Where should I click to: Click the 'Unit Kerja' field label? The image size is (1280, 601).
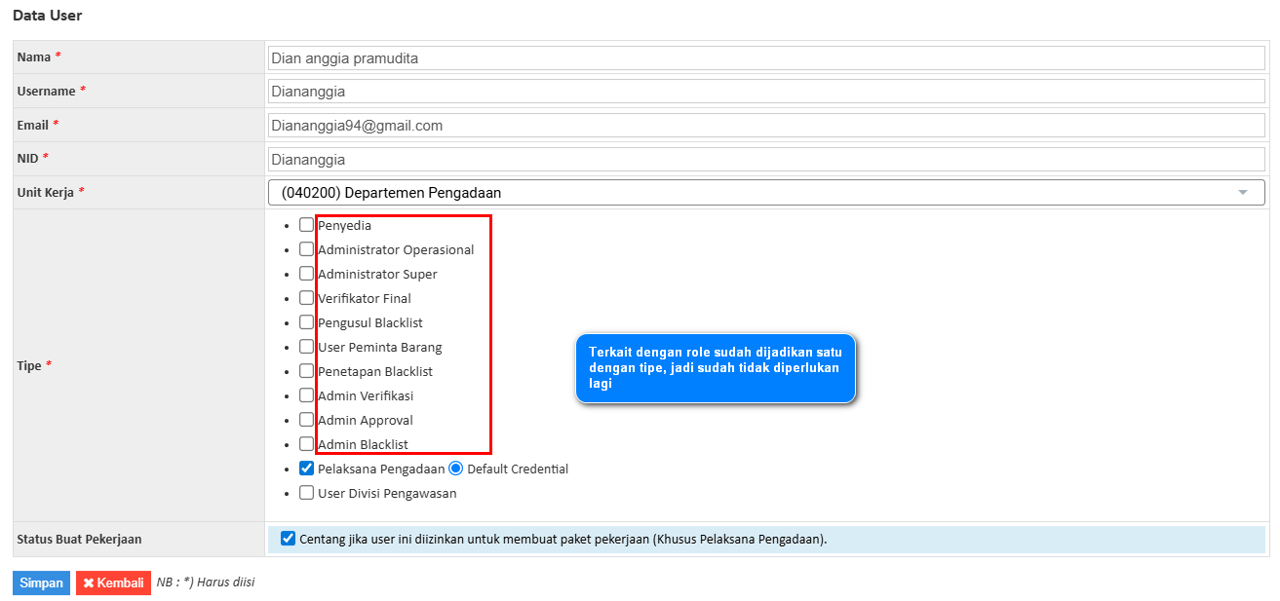coord(45,192)
